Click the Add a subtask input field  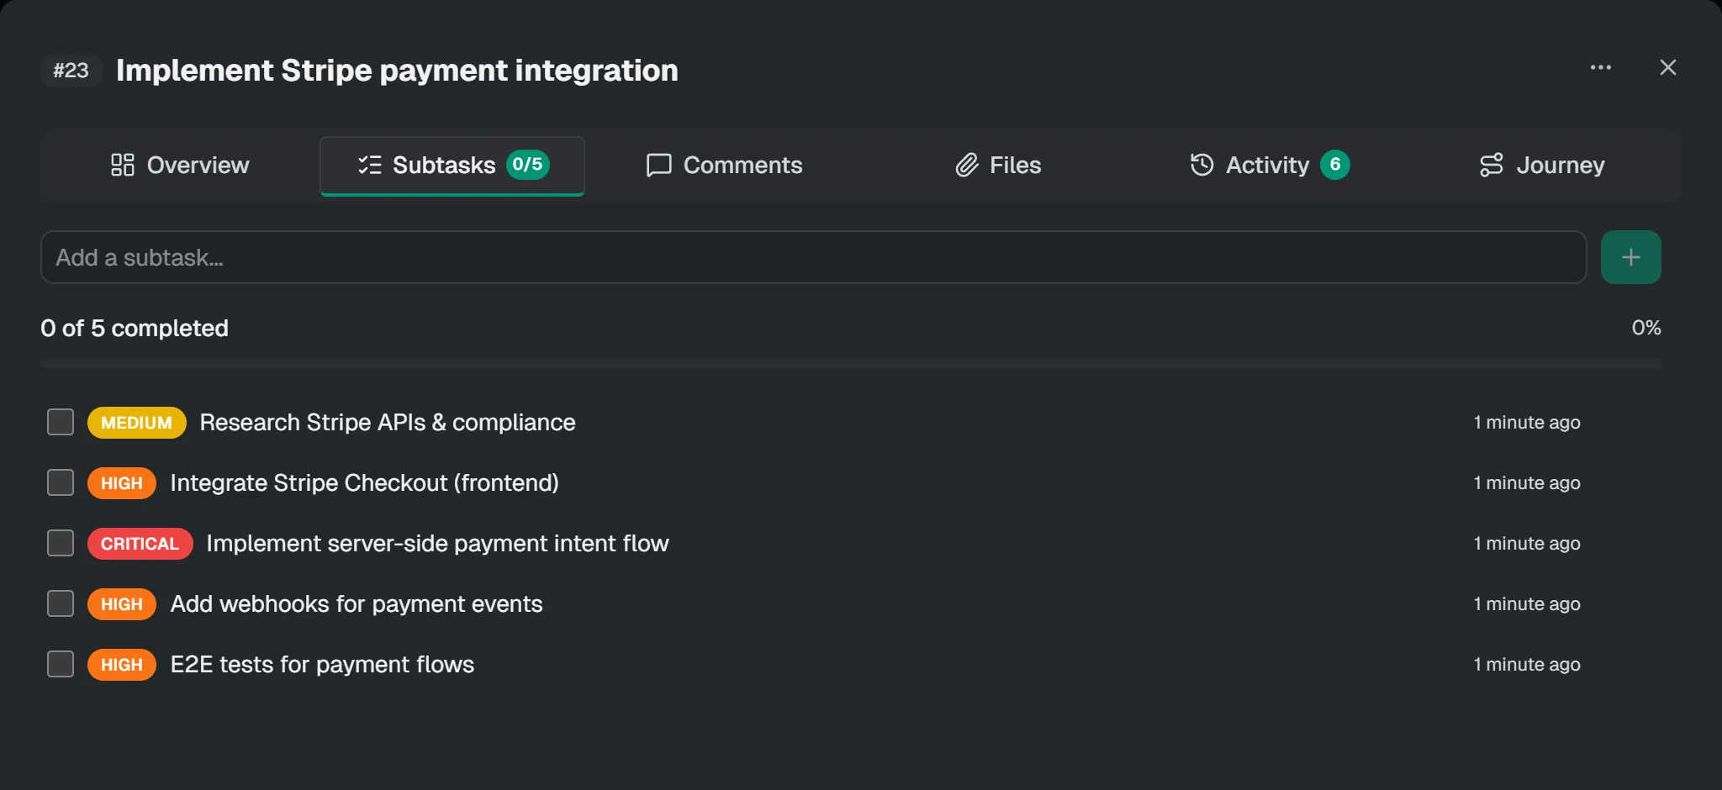point(813,257)
